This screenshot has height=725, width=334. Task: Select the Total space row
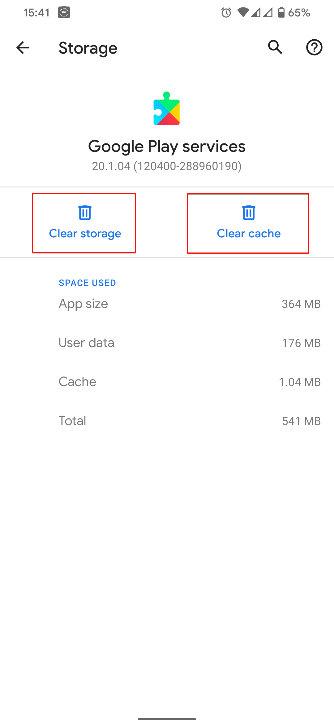(189, 421)
